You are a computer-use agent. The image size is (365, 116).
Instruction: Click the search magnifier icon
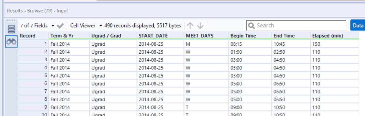[251, 25]
